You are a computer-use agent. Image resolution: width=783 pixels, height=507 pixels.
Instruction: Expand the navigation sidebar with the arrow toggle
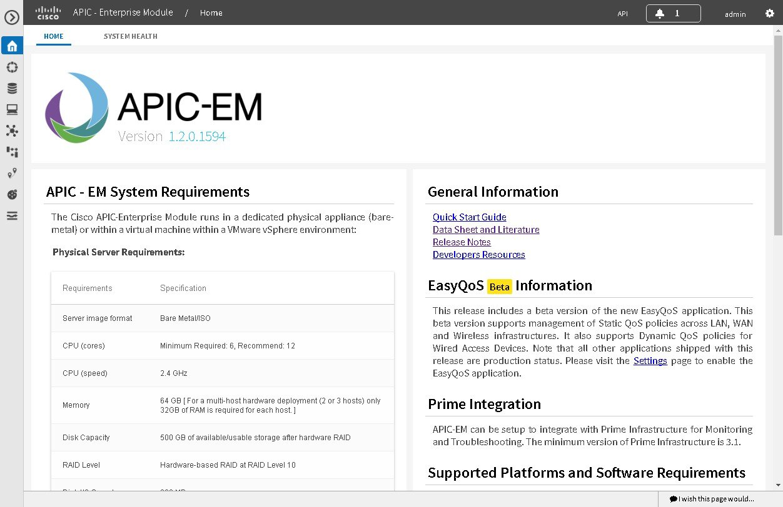coord(12,17)
